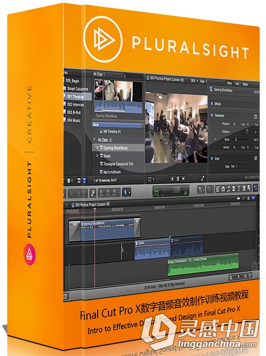Show Transform onscreen controls icon
The height and width of the screenshot is (356, 266).
click(x=256, y=116)
